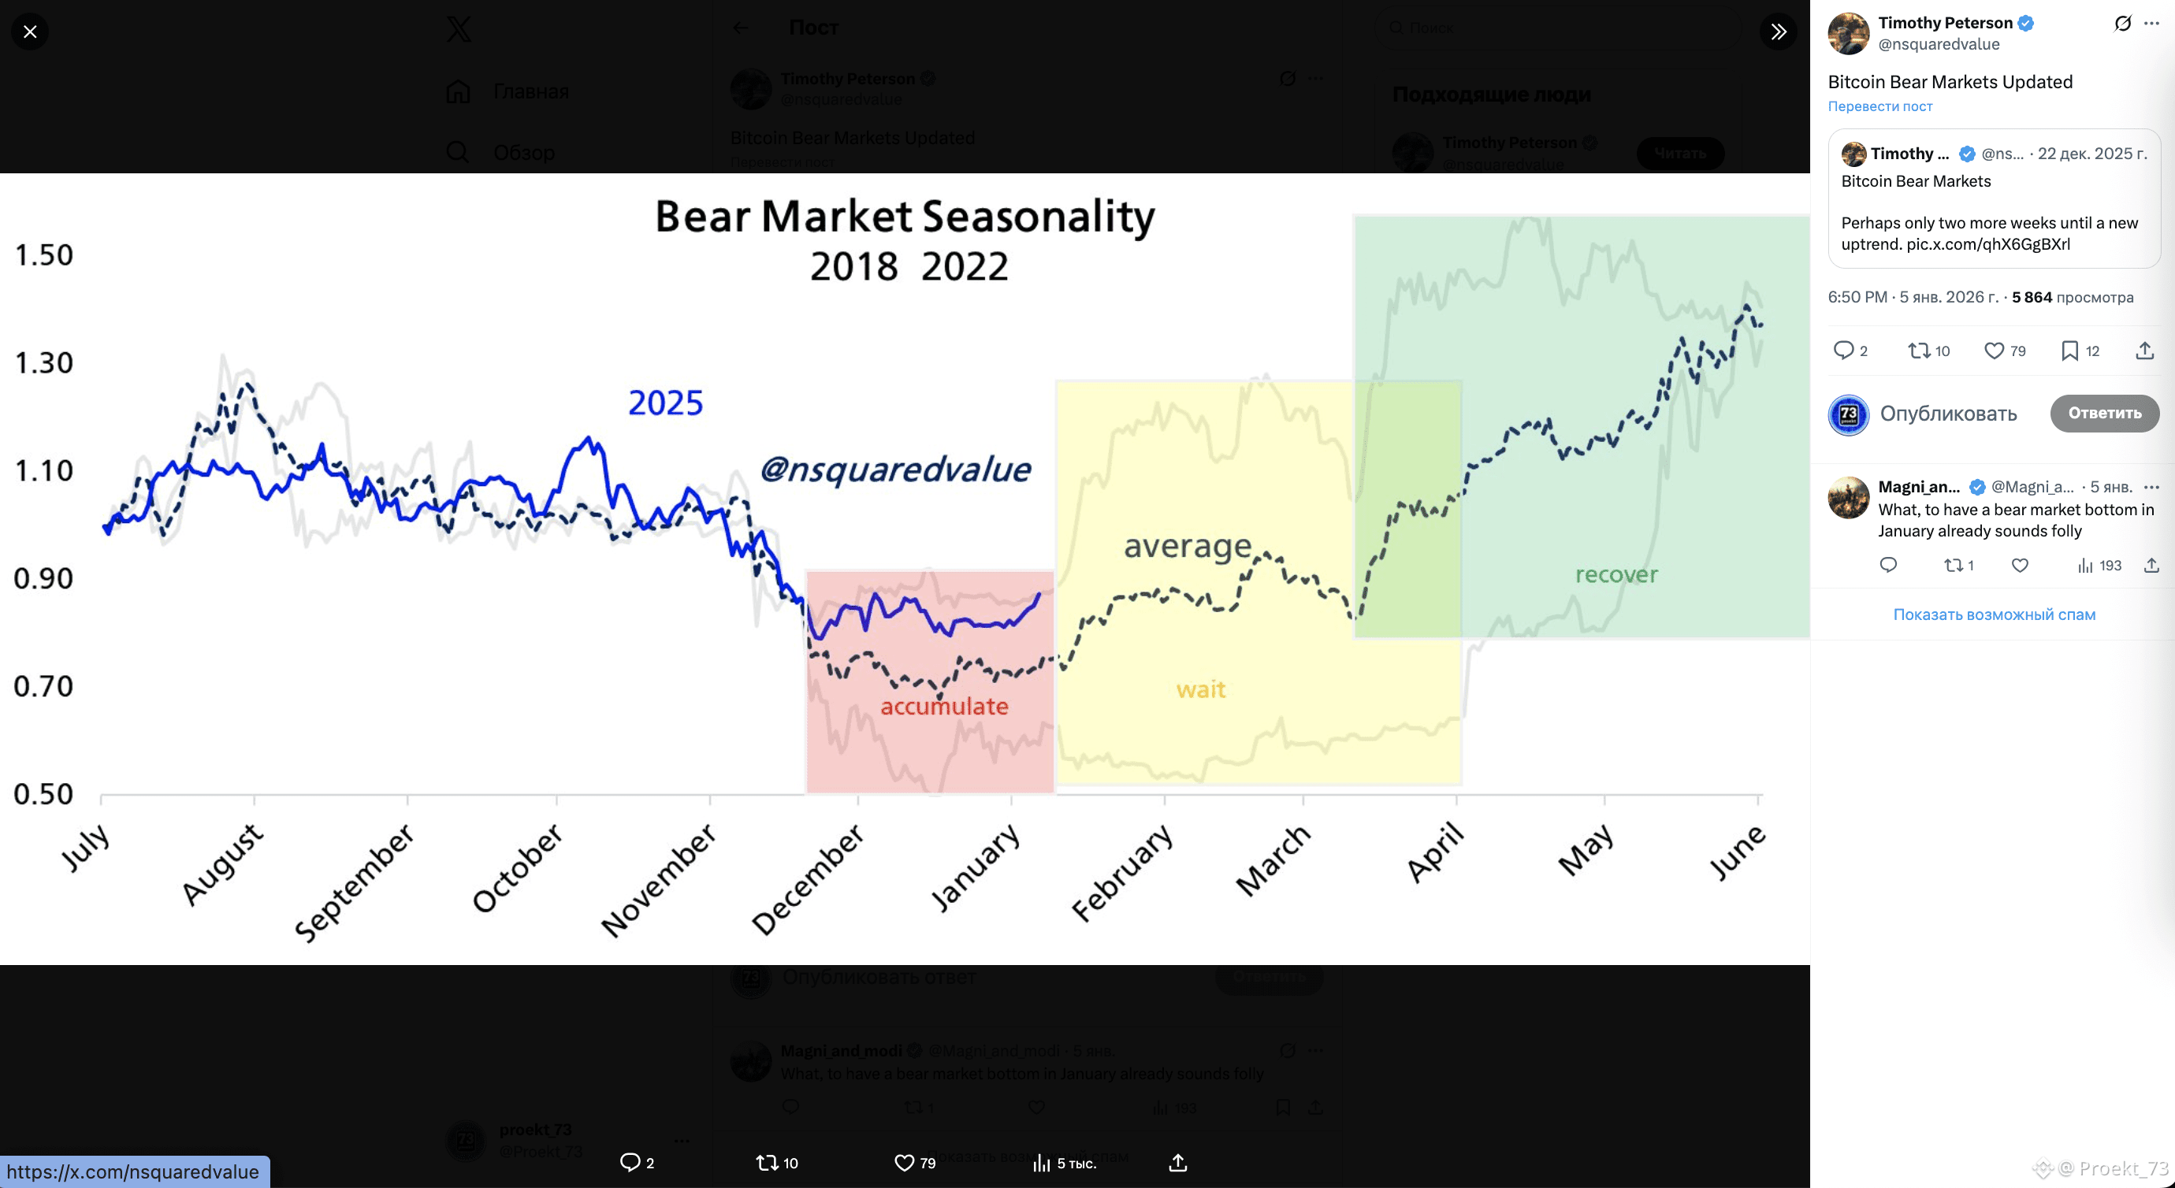Click the translate post link
Image resolution: width=2175 pixels, height=1188 pixels.
(1879, 106)
